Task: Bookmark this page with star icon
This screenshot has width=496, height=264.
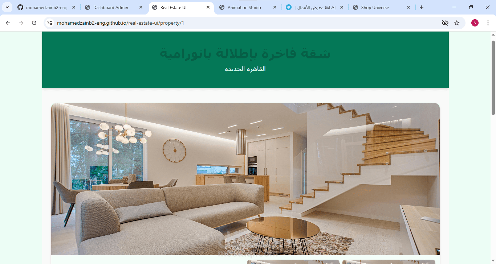Action: coord(457,23)
